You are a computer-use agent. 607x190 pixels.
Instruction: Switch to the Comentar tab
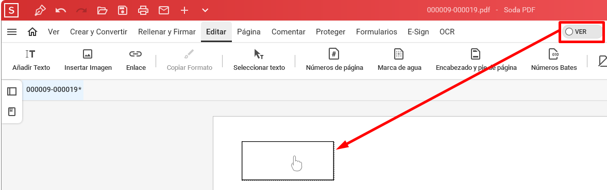click(289, 32)
